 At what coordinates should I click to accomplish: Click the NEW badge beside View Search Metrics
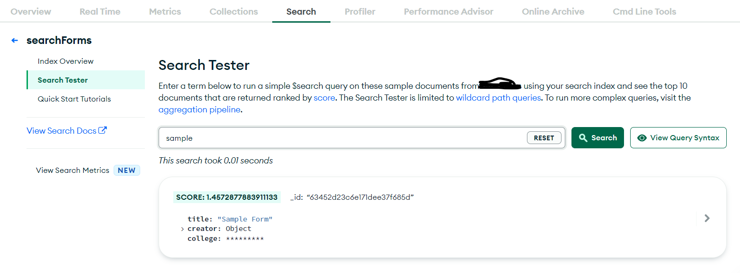tap(126, 170)
